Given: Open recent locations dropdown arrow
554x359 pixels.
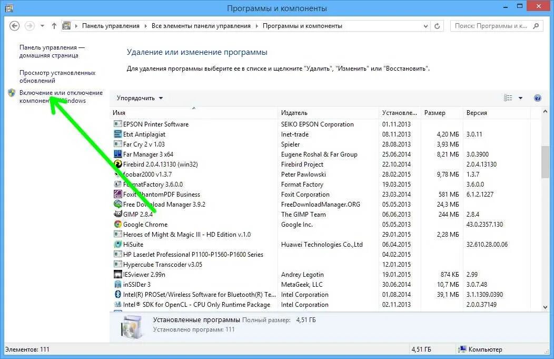Looking at the screenshot, I should [43, 26].
